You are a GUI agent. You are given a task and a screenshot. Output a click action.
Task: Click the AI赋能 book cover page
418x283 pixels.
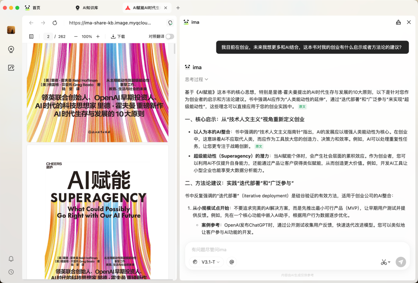[x=98, y=212]
